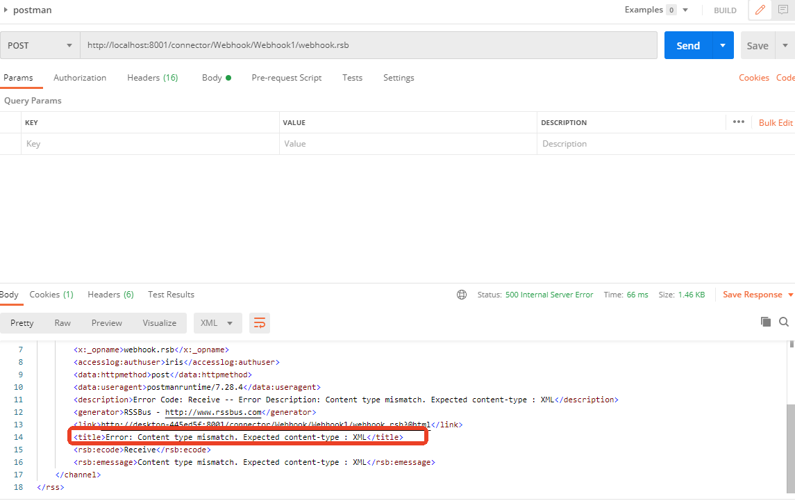Select the Params tab
The width and height of the screenshot is (795, 501).
18,78
